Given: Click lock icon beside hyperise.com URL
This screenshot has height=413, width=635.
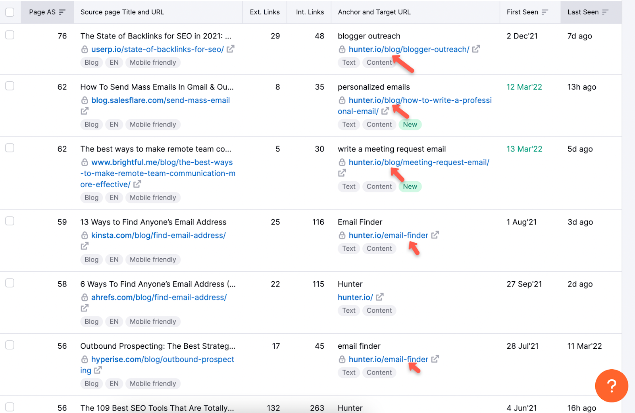Looking at the screenshot, I should point(85,359).
